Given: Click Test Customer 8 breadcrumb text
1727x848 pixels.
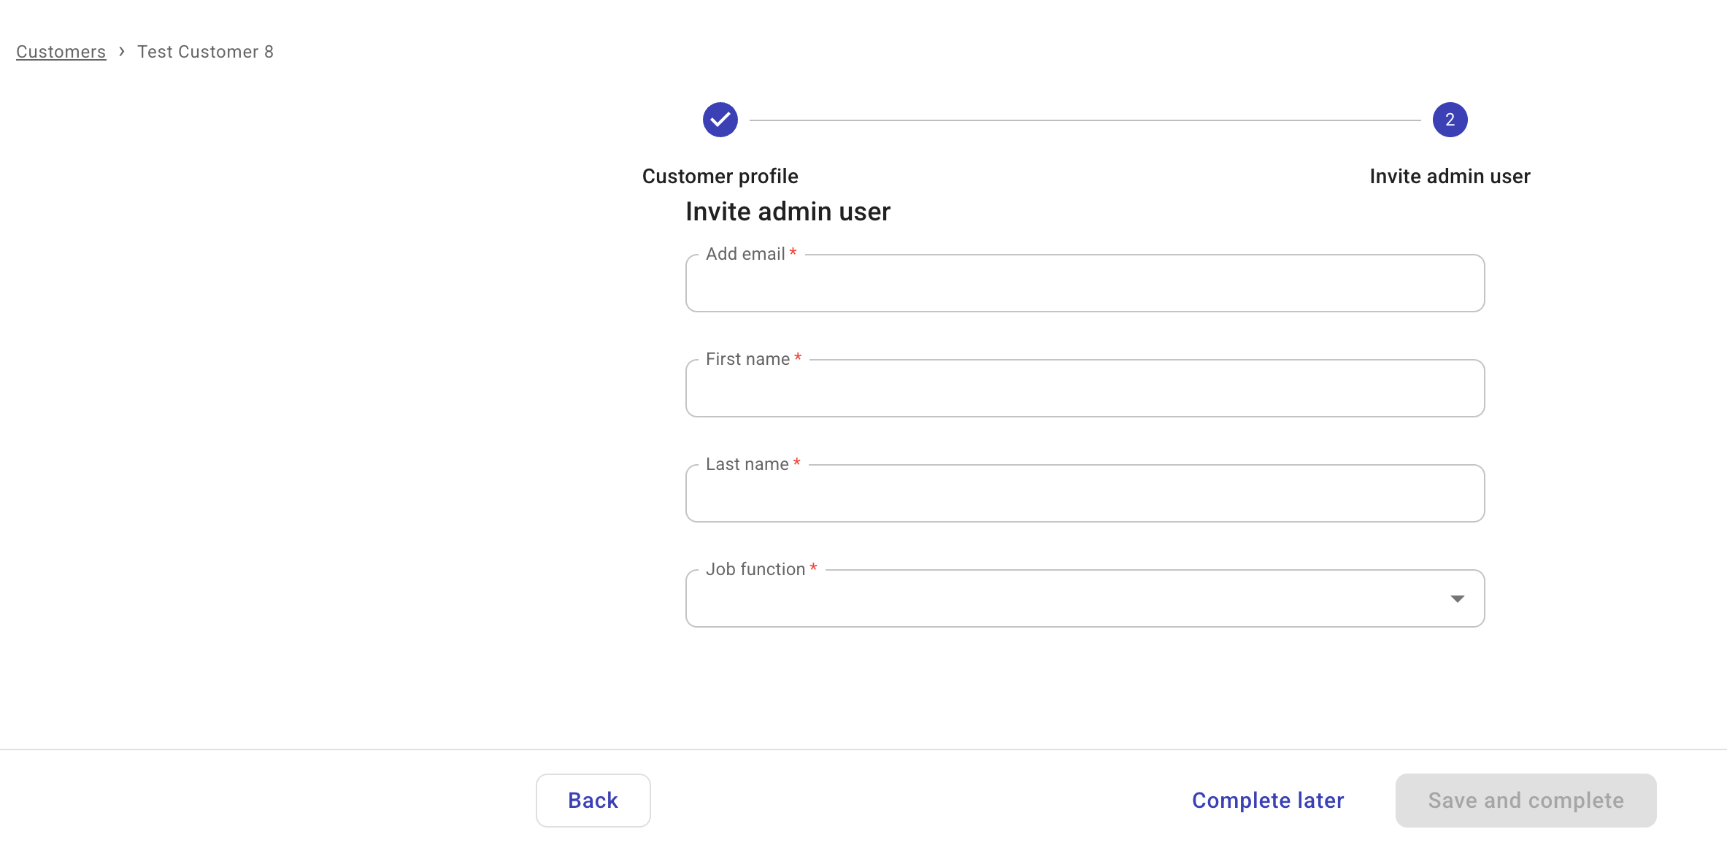Looking at the screenshot, I should click(205, 52).
